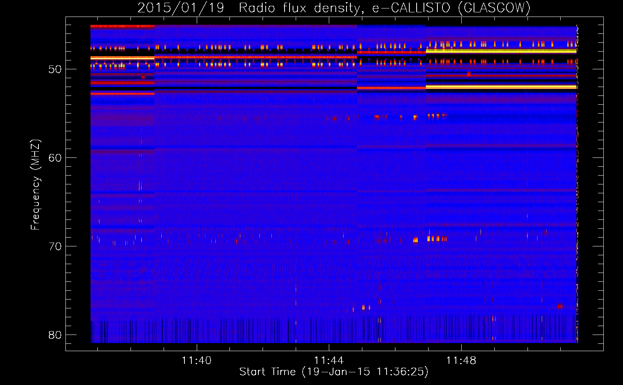Click the Frequency (MHZ) y-axis label
This screenshot has height=385, width=623.
35,185
